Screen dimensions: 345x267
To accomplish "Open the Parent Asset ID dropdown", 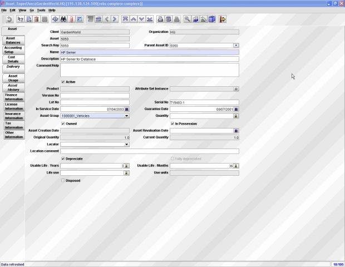I will pyautogui.click(x=236, y=45).
